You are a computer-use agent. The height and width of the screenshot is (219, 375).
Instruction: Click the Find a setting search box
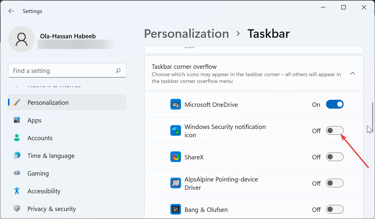[62, 71]
